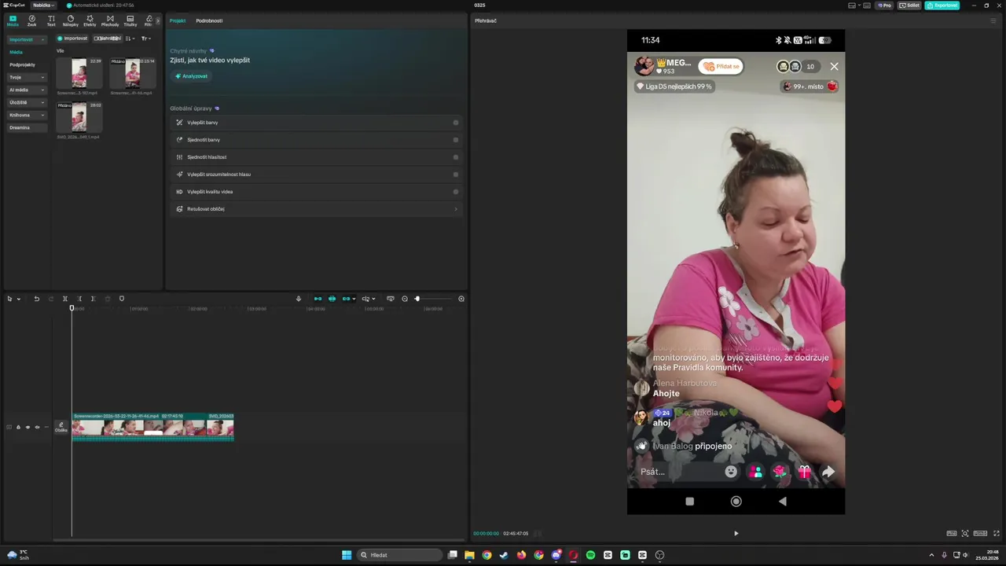Switch to the Podrobnosti tab

(x=209, y=20)
